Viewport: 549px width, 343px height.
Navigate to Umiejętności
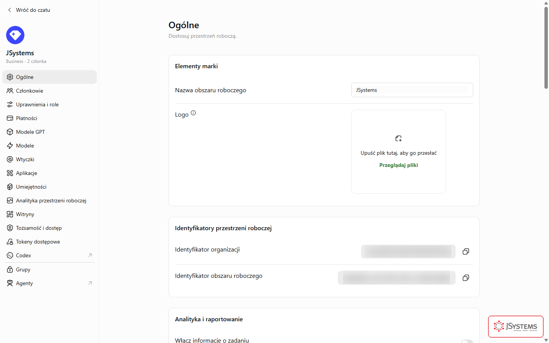coord(50,187)
